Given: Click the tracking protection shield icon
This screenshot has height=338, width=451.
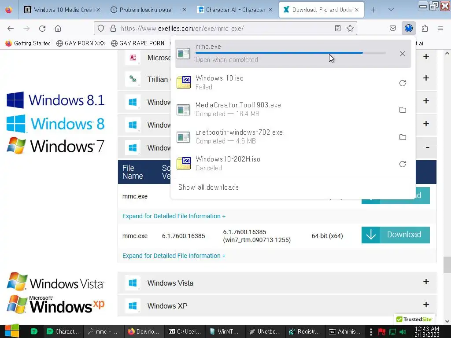Looking at the screenshot, I should click(x=101, y=28).
